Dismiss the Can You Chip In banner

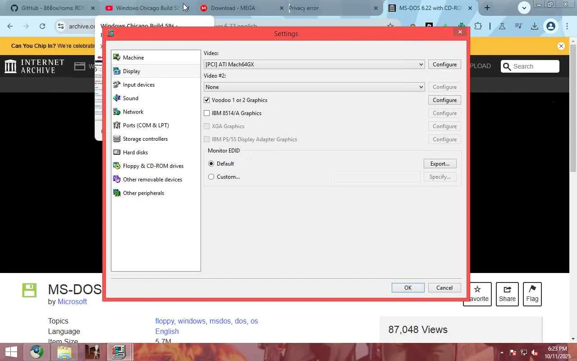[x=561, y=46]
